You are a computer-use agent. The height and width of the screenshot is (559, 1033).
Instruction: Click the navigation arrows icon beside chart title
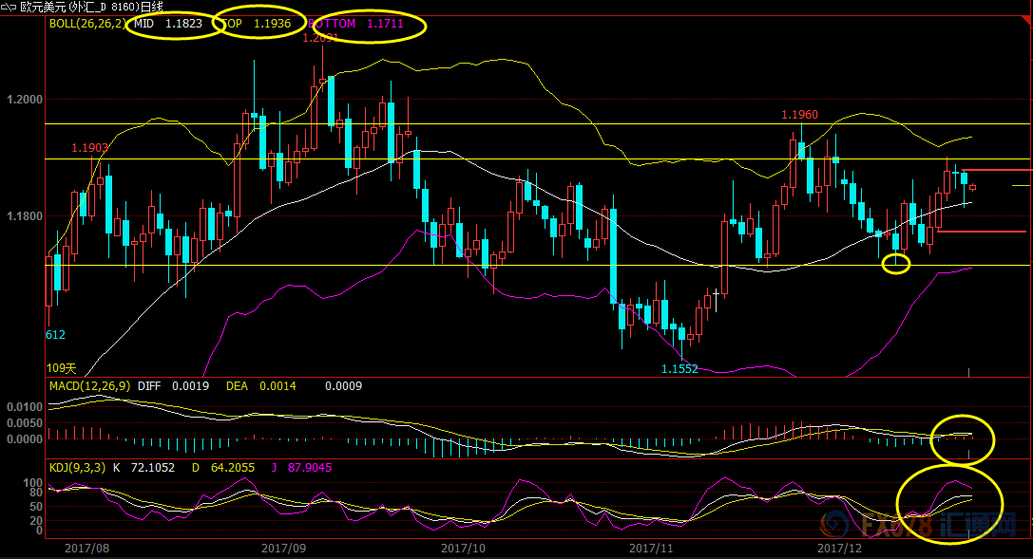pos(10,7)
